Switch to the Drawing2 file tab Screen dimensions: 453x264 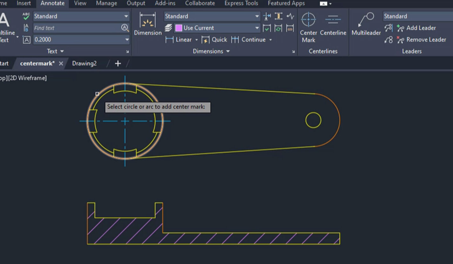click(x=84, y=63)
